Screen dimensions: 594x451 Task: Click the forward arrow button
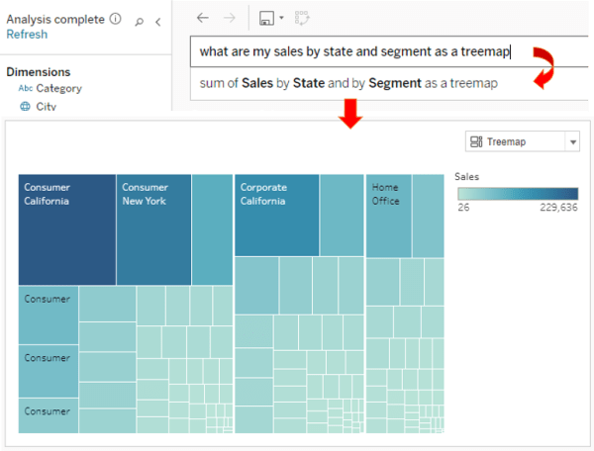click(x=231, y=18)
